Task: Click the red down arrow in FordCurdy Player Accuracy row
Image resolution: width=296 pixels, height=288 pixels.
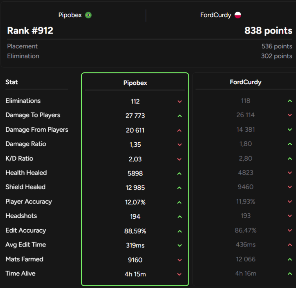Action: 290,201
